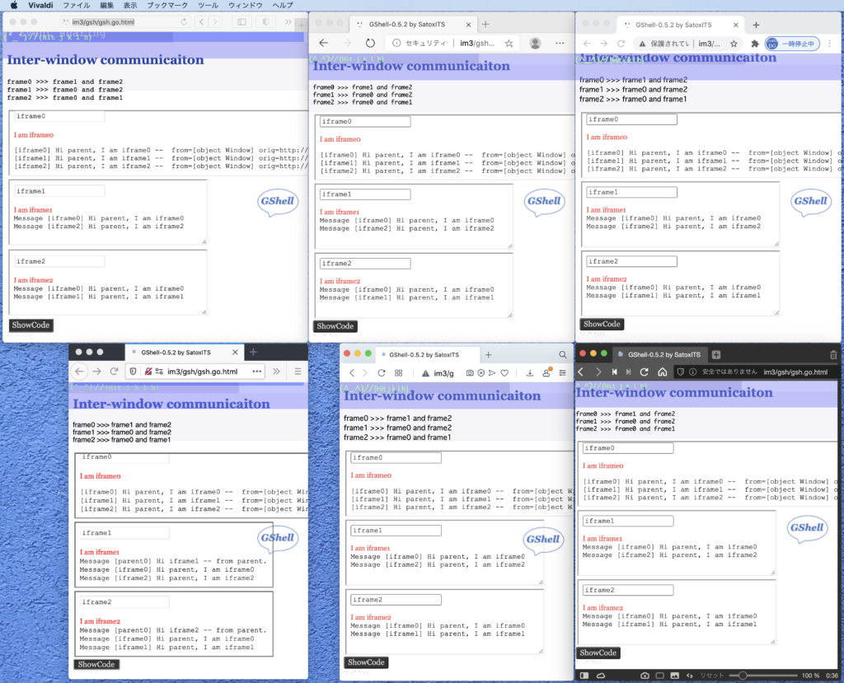Toggle Vivaldi tab tiling in status bar
This screenshot has height=683, width=844.
click(660, 676)
